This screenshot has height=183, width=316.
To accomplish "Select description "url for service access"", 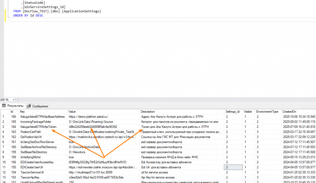I will click(181, 172).
